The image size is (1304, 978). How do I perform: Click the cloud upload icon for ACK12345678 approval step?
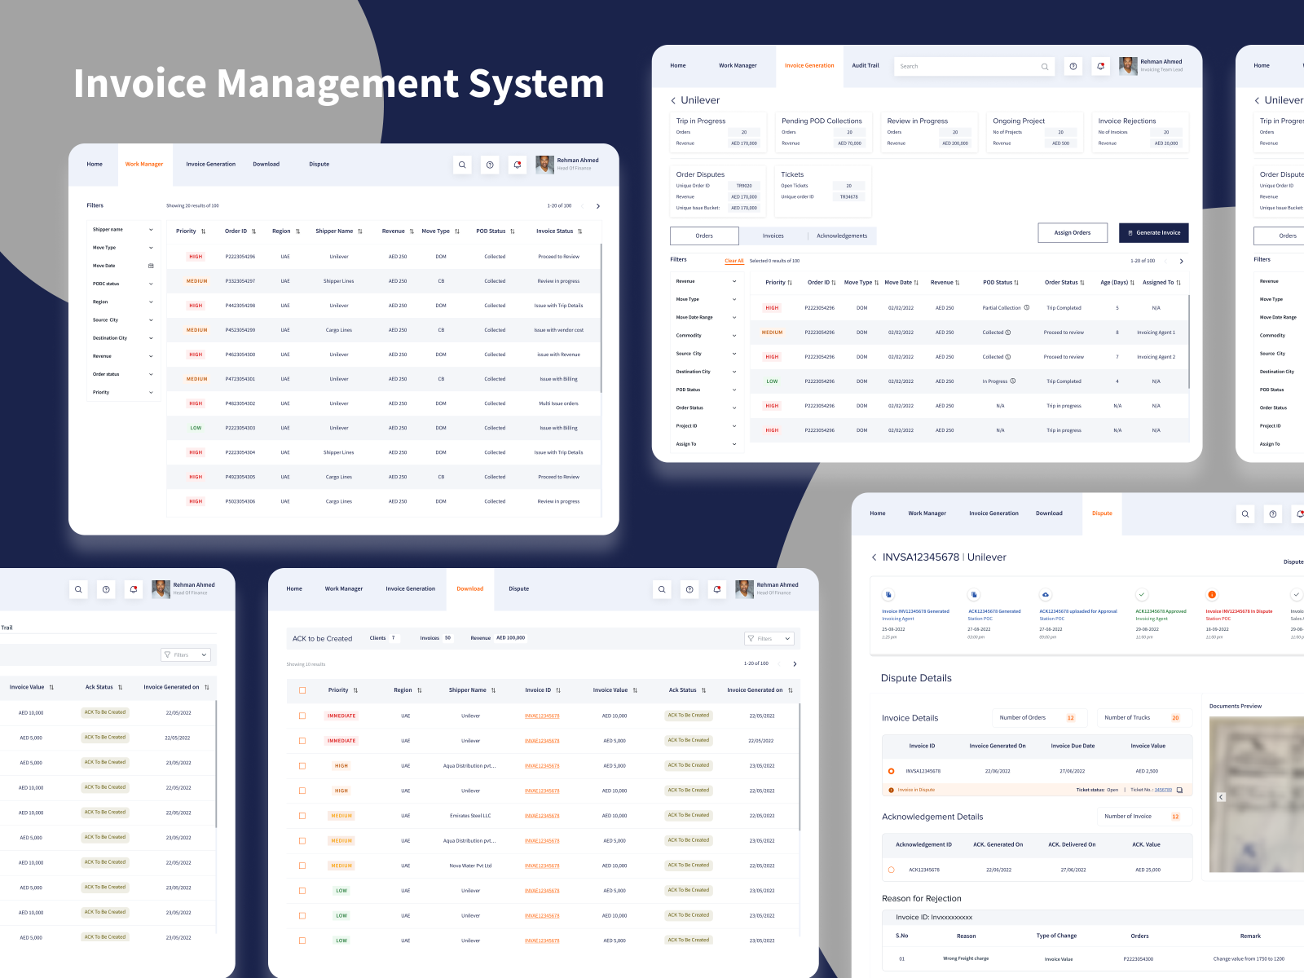pyautogui.click(x=1045, y=595)
